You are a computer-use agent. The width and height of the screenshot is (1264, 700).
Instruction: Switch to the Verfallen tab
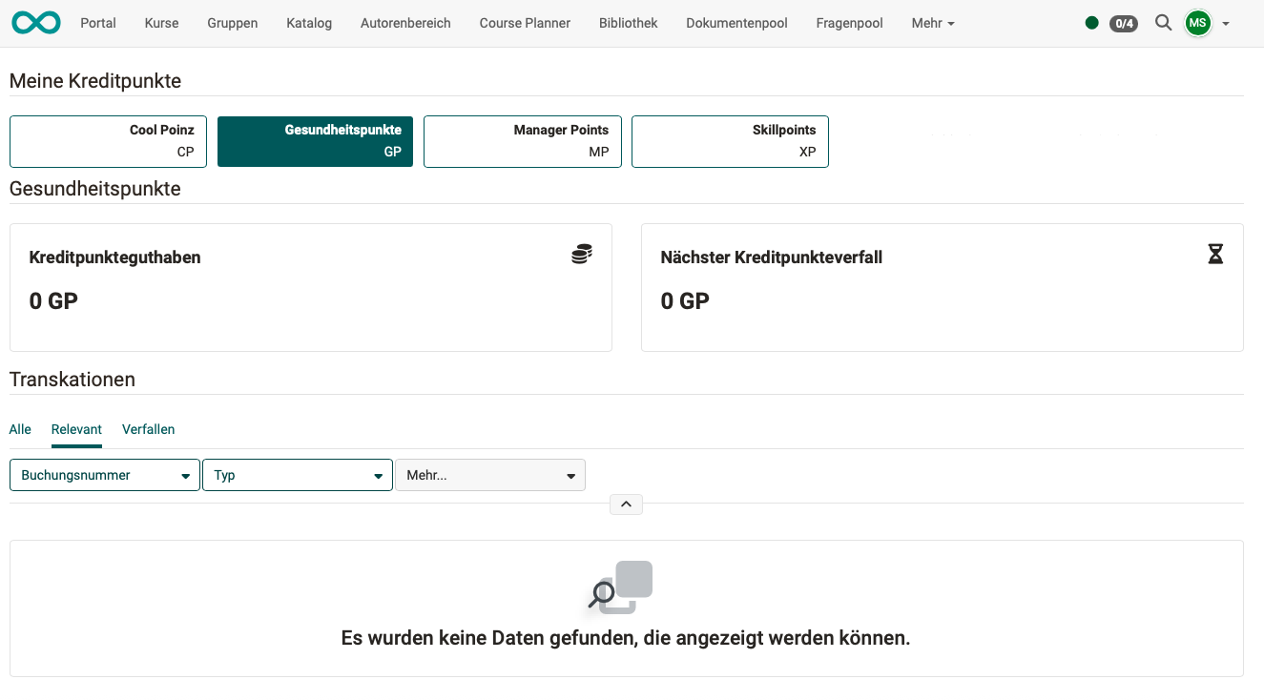click(148, 429)
